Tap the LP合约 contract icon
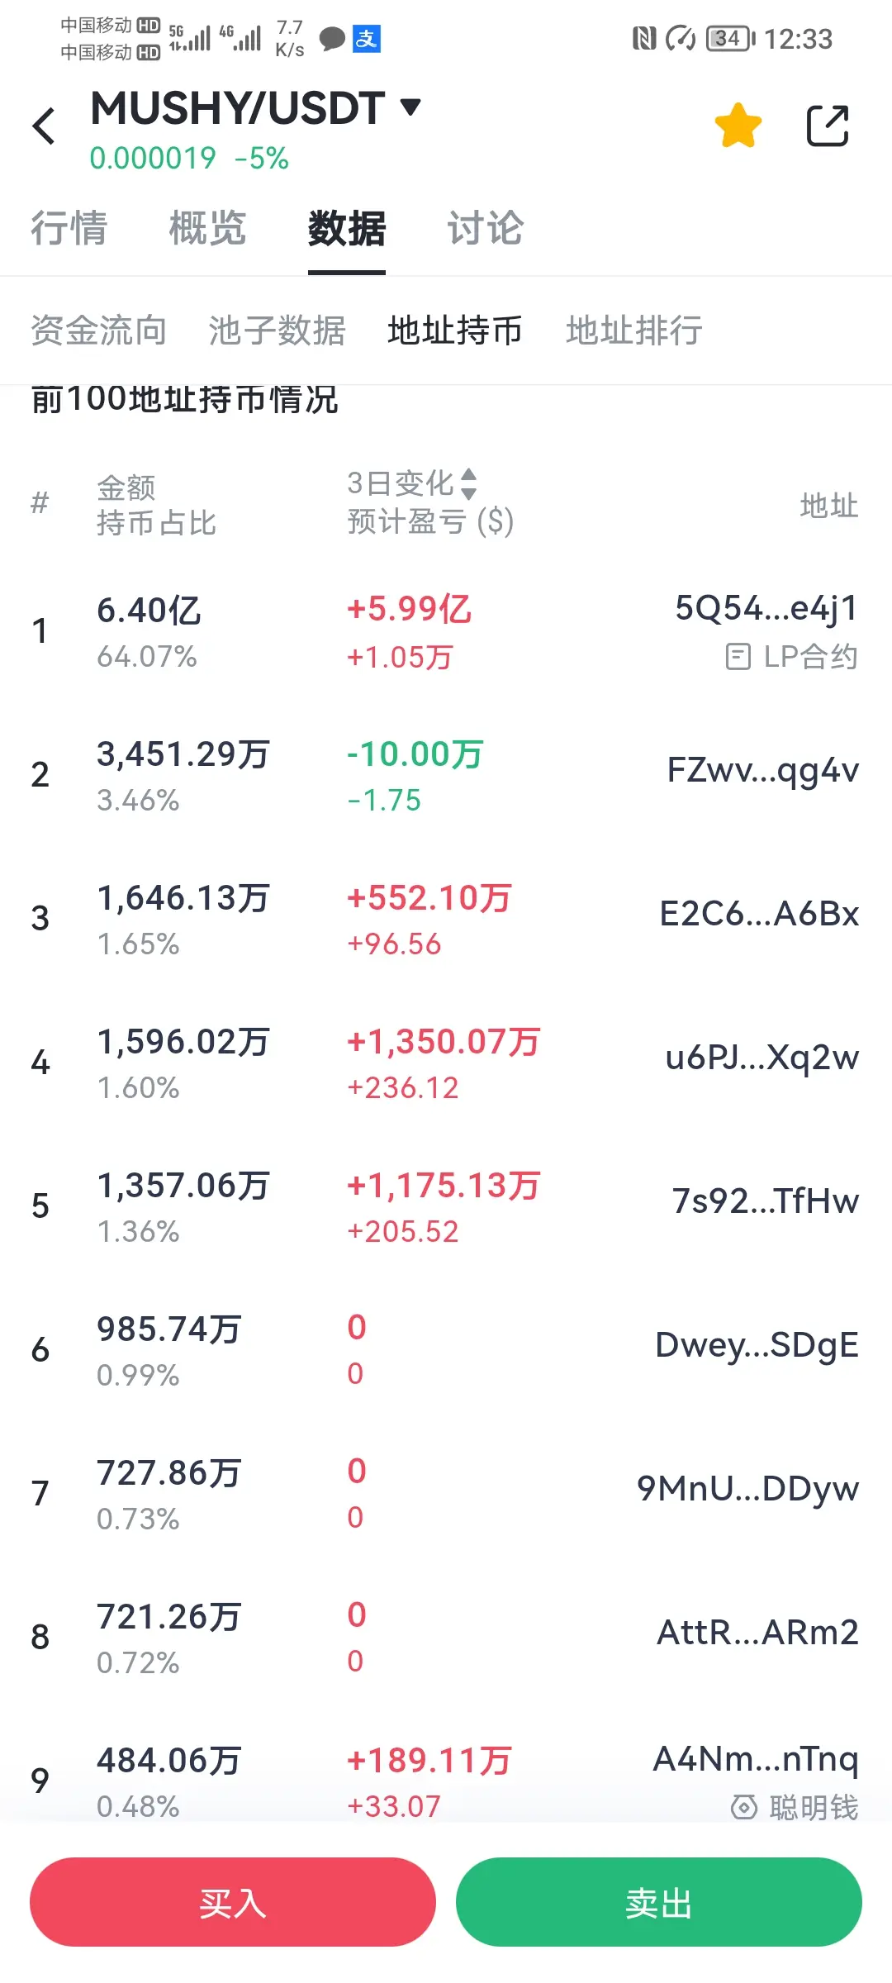The height and width of the screenshot is (1983, 892). click(x=738, y=658)
